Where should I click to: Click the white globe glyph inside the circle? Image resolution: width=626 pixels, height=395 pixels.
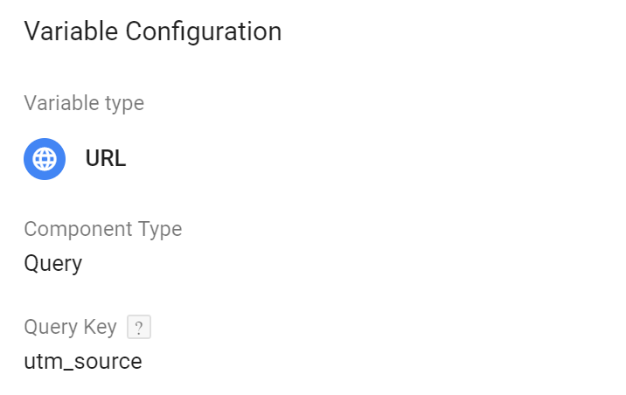45,159
